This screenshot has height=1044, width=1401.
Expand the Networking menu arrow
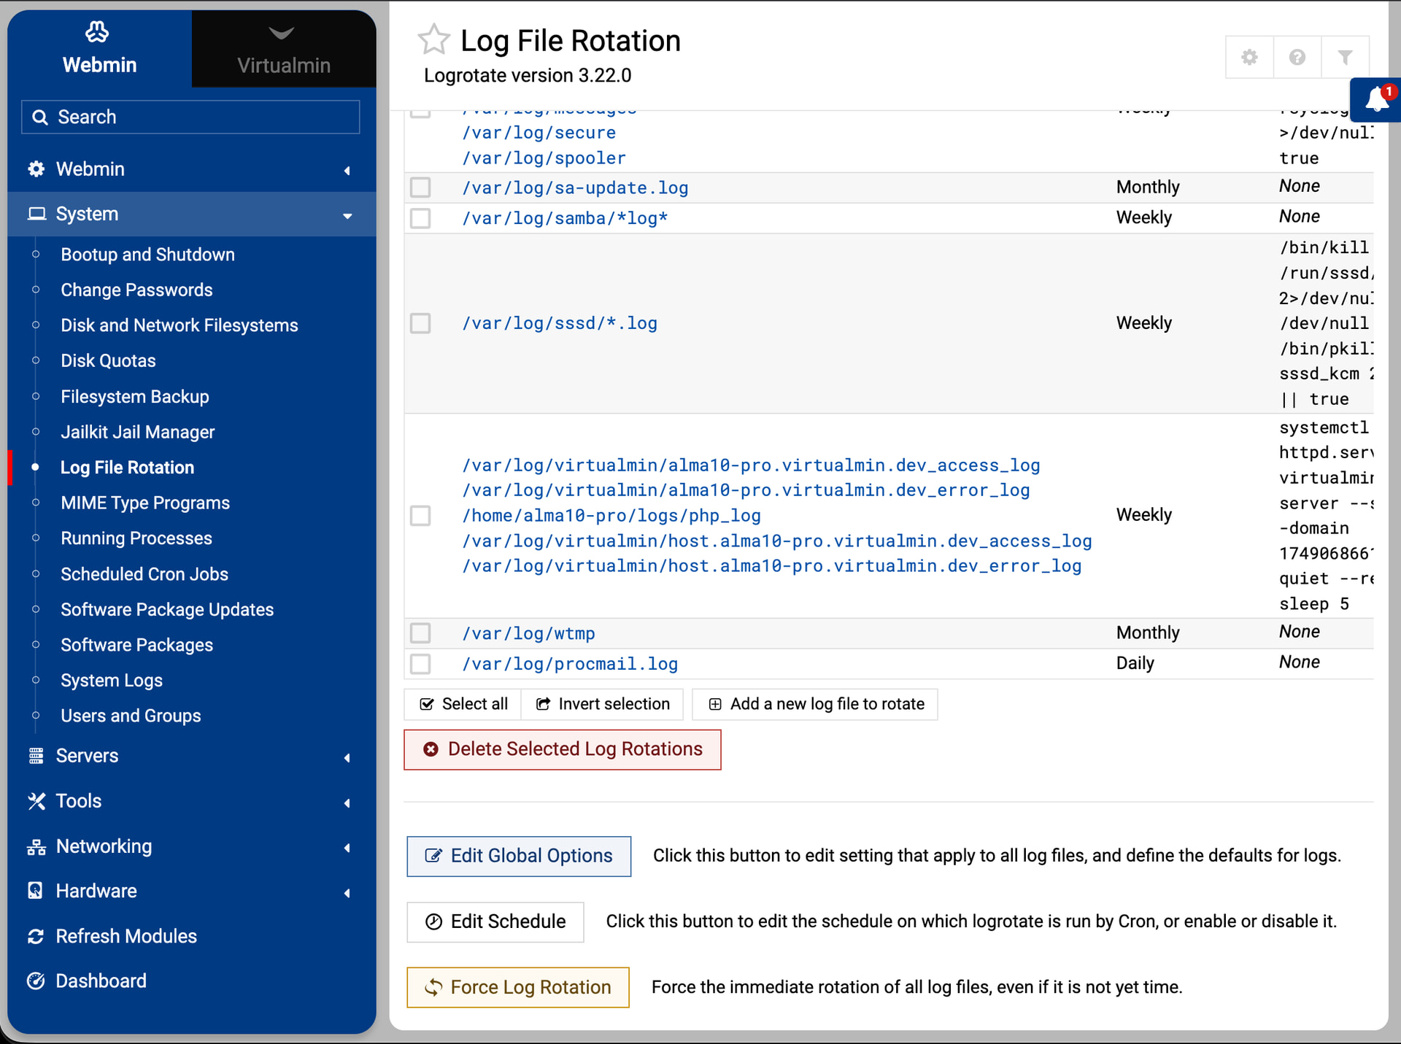click(x=347, y=847)
